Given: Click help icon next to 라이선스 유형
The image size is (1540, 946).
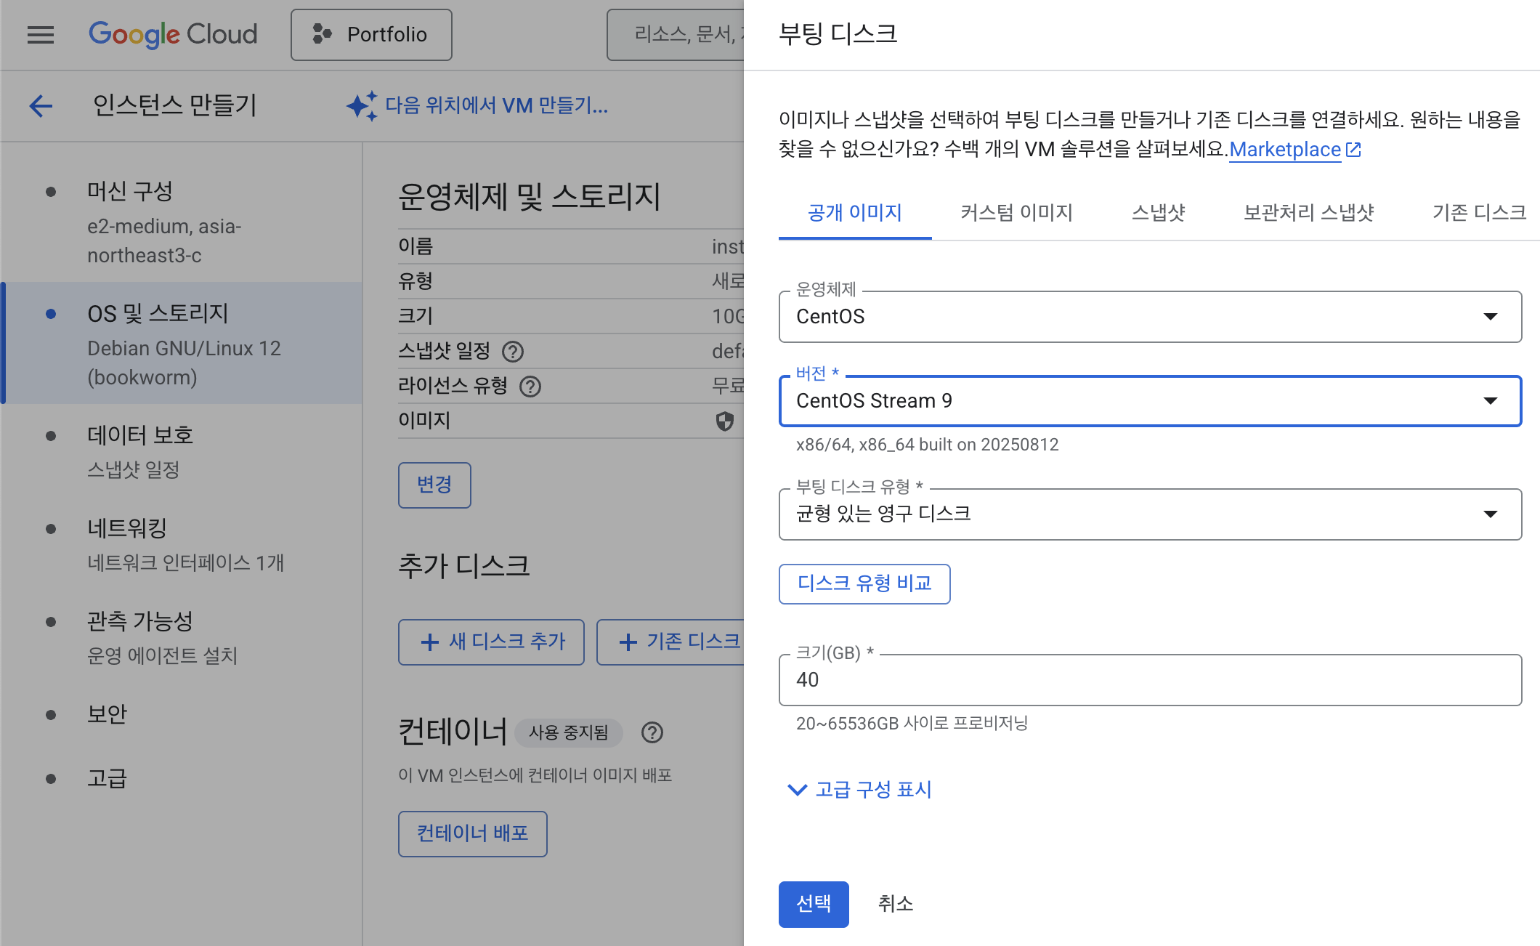Looking at the screenshot, I should [x=530, y=387].
